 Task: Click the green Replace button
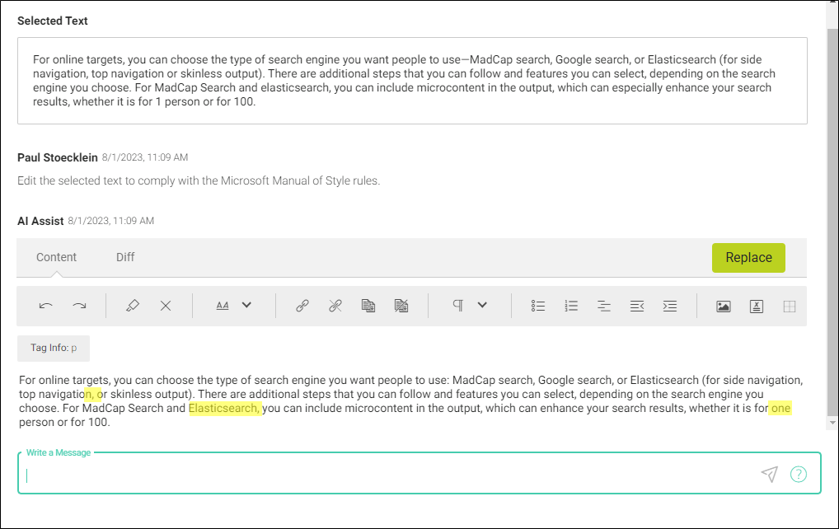point(748,258)
